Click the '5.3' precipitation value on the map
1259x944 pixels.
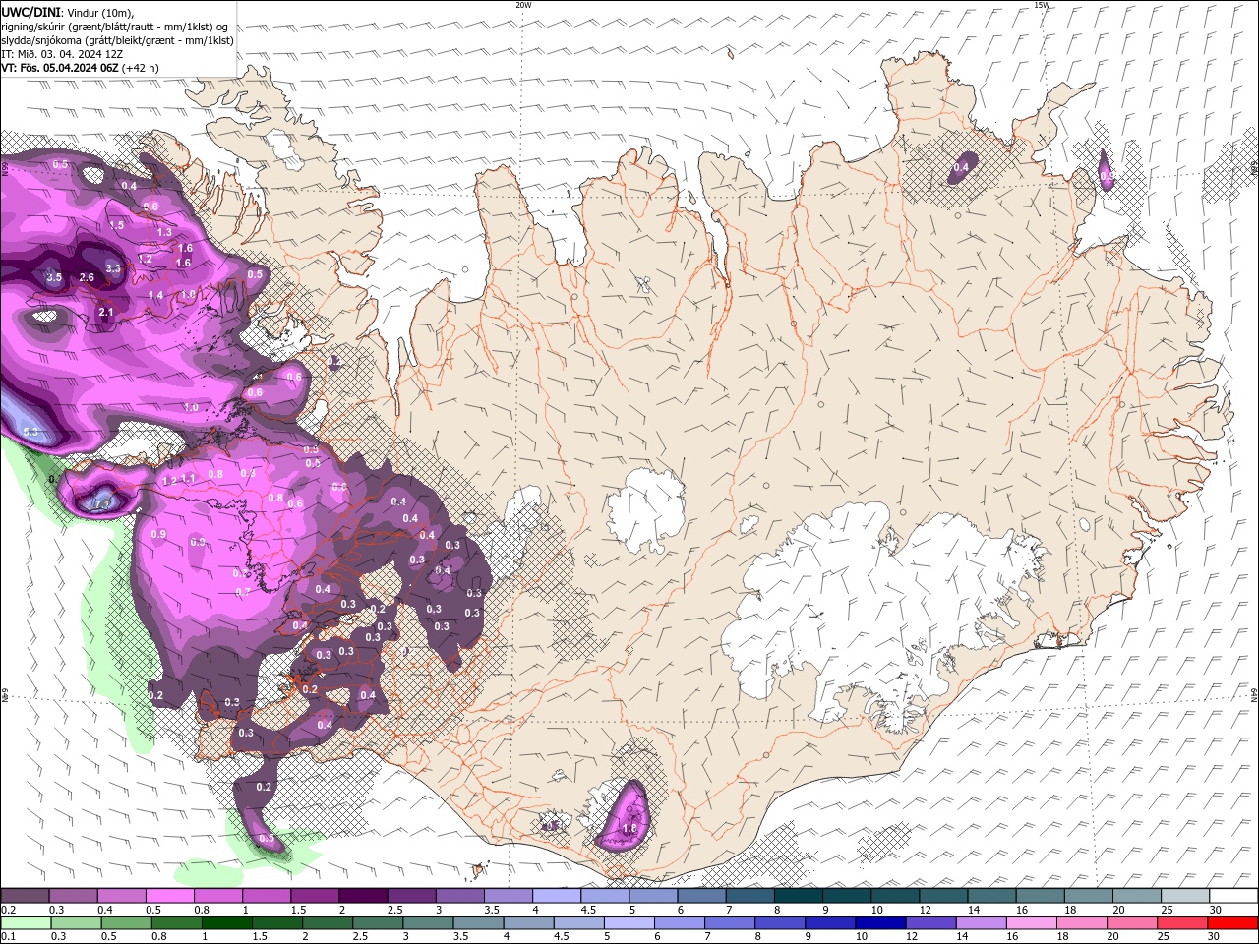pyautogui.click(x=31, y=431)
